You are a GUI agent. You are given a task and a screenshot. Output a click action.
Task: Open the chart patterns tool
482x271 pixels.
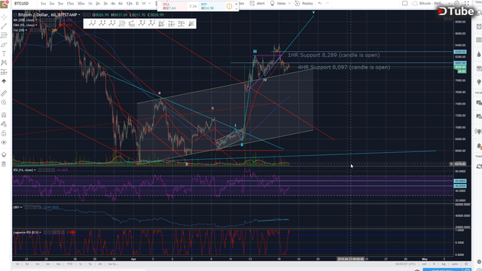[x=4, y=62]
